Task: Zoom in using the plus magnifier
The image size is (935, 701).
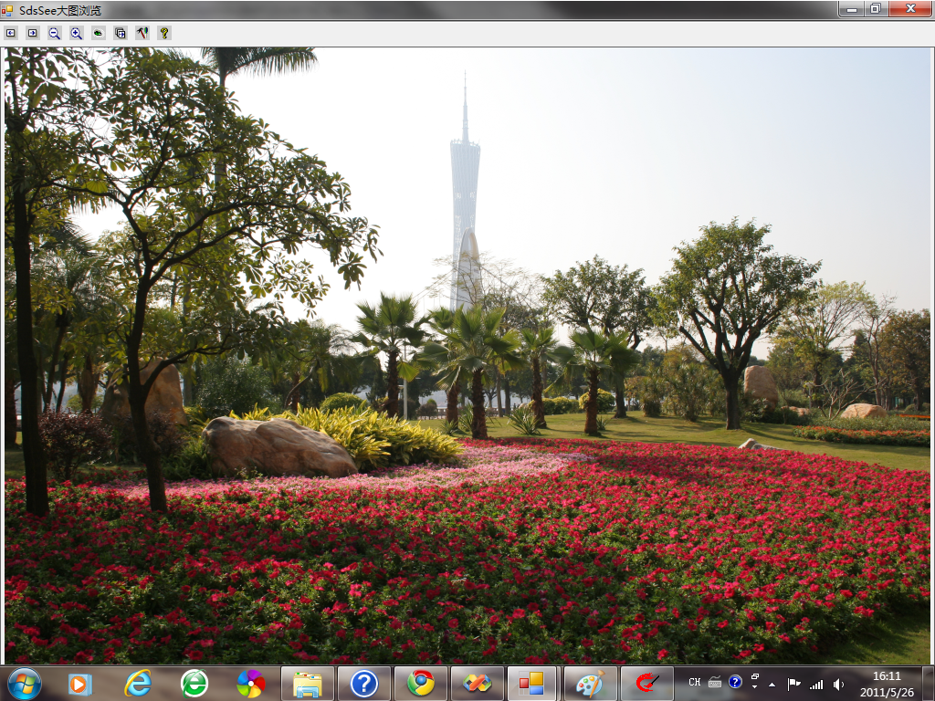Action: click(x=77, y=34)
